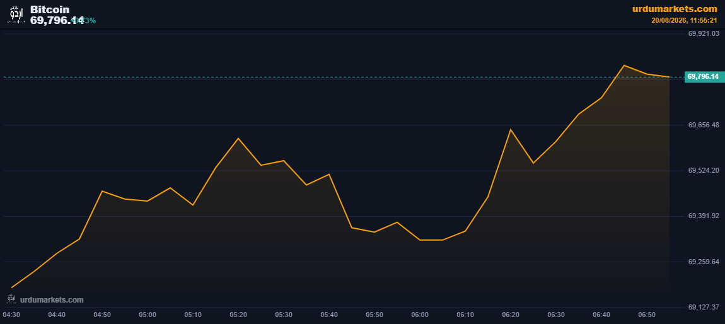Click the 05:30 time axis label
The height and width of the screenshot is (324, 725).
click(284, 315)
